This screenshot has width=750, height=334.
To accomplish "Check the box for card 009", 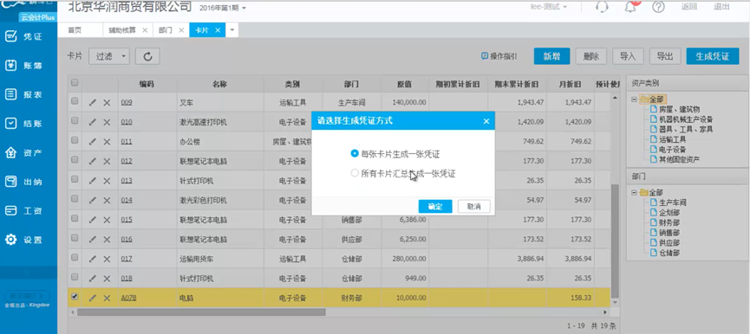I will (75, 101).
